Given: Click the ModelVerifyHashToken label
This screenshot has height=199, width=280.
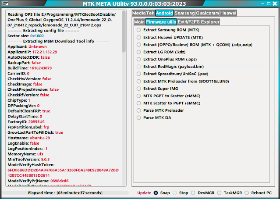Looking at the screenshot, I should click(x=31, y=165).
